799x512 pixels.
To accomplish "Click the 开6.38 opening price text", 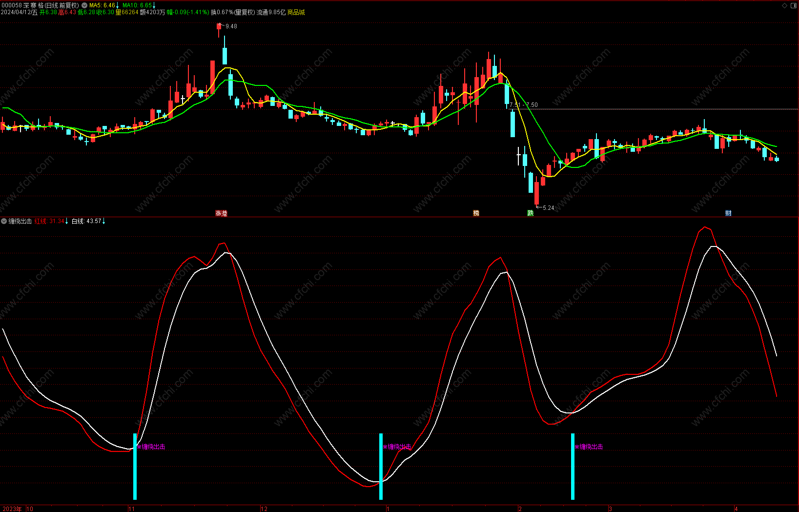I will tap(48, 12).
